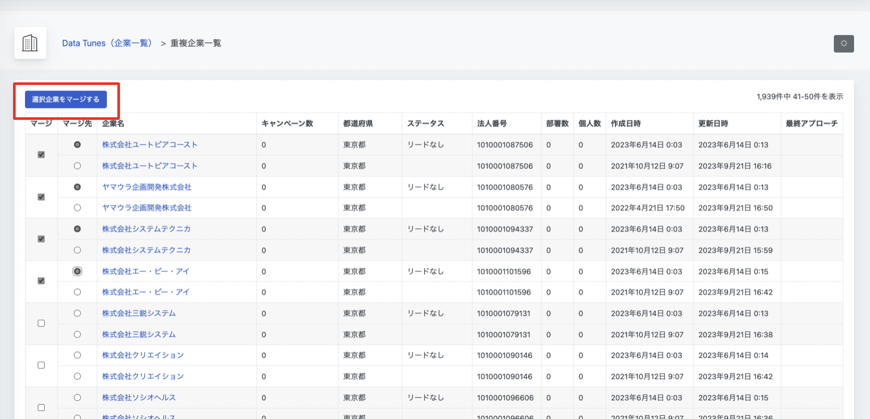870x419 pixels.
Task: Click the 部署数 column header
Action: tap(557, 124)
